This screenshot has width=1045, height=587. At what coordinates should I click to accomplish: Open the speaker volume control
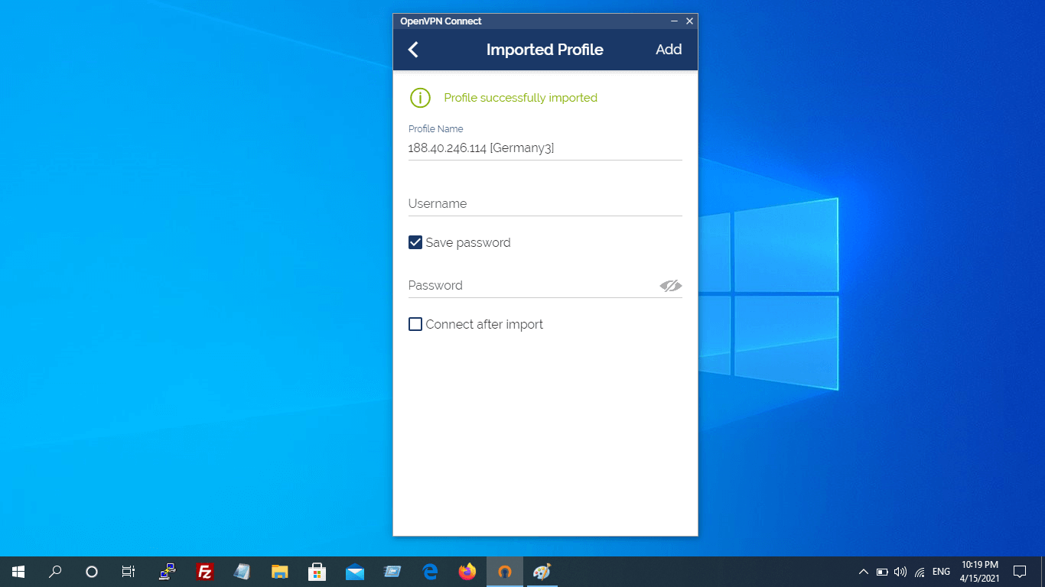click(x=900, y=572)
